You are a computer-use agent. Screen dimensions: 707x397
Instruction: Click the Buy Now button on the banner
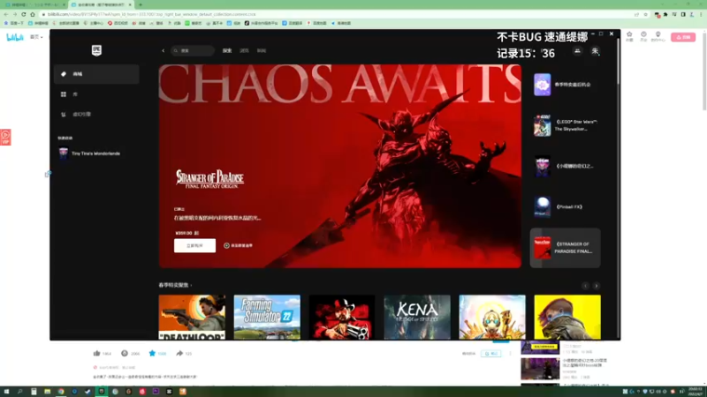pos(194,245)
